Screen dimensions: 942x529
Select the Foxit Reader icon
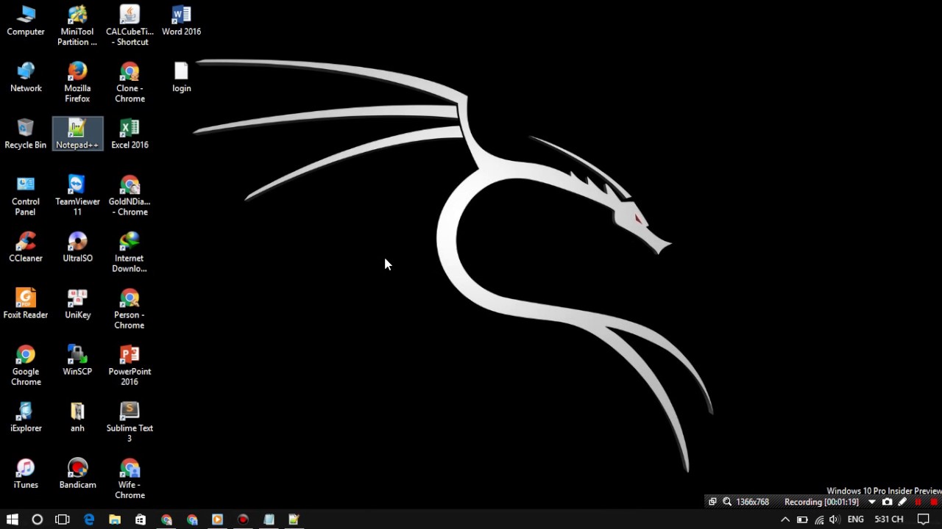pyautogui.click(x=26, y=303)
